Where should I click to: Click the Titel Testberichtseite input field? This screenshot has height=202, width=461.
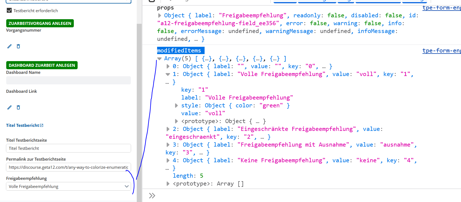click(68, 148)
